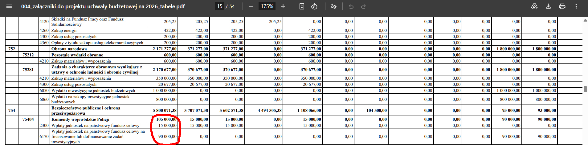Click the fit to page icon

tap(302, 6)
